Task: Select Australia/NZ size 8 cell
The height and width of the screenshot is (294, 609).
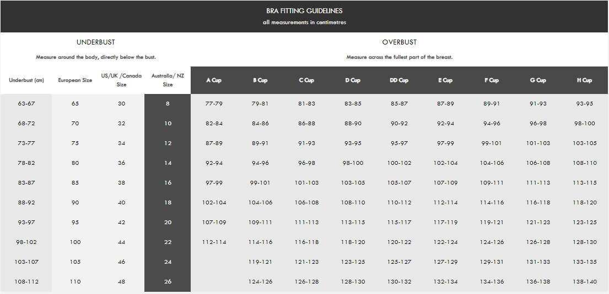Action: [x=168, y=104]
